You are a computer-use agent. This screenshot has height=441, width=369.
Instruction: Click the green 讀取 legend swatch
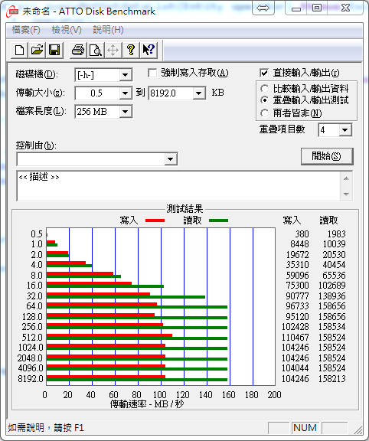pos(218,220)
